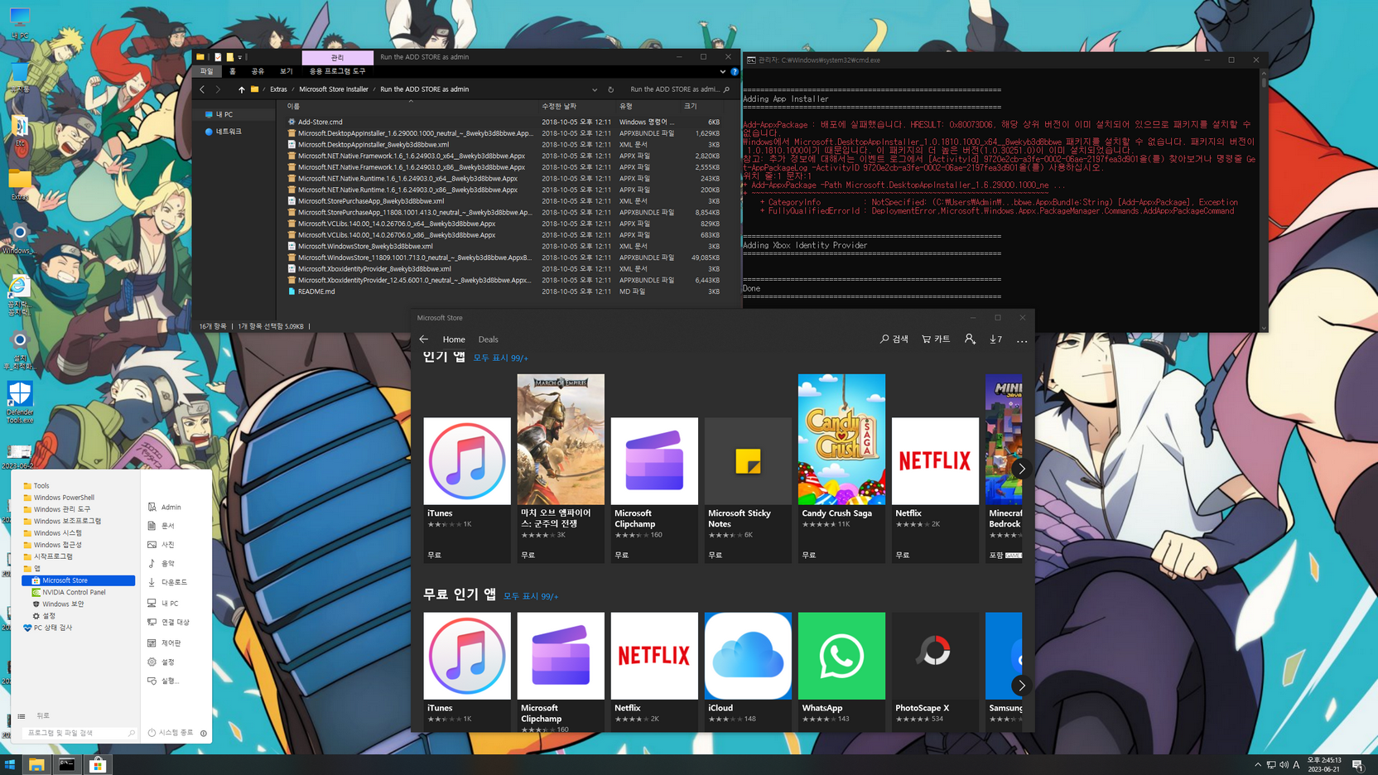Open the 공유 ribbon tab in Explorer
The image size is (1378, 775).
point(258,71)
